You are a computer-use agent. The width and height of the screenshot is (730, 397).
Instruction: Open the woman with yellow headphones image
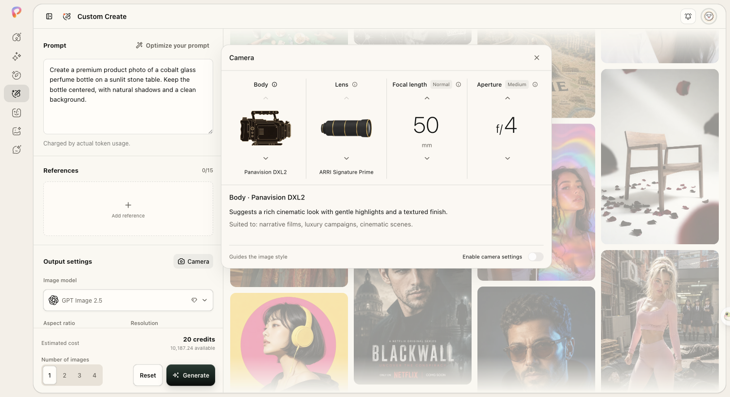click(x=289, y=342)
